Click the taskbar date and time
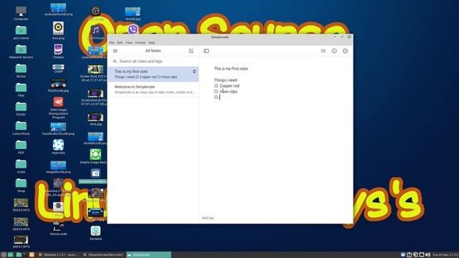Screen dimensions: 459x258 445,255
